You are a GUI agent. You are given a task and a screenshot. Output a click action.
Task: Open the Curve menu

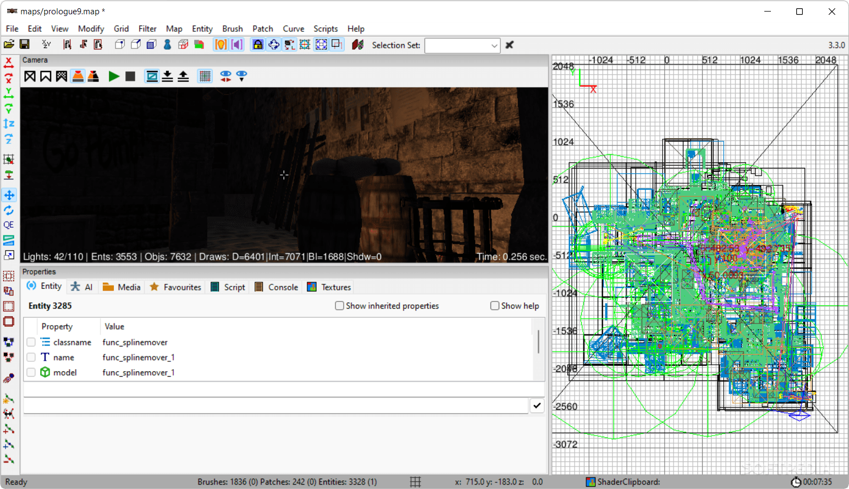click(x=294, y=29)
